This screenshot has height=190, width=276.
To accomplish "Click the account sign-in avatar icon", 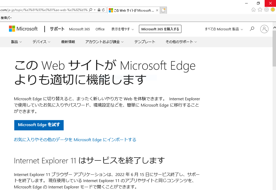I will click(264, 29).
